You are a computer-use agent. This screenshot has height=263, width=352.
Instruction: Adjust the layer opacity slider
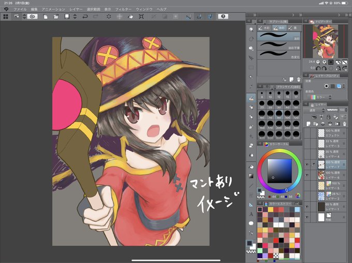(x=332, y=110)
